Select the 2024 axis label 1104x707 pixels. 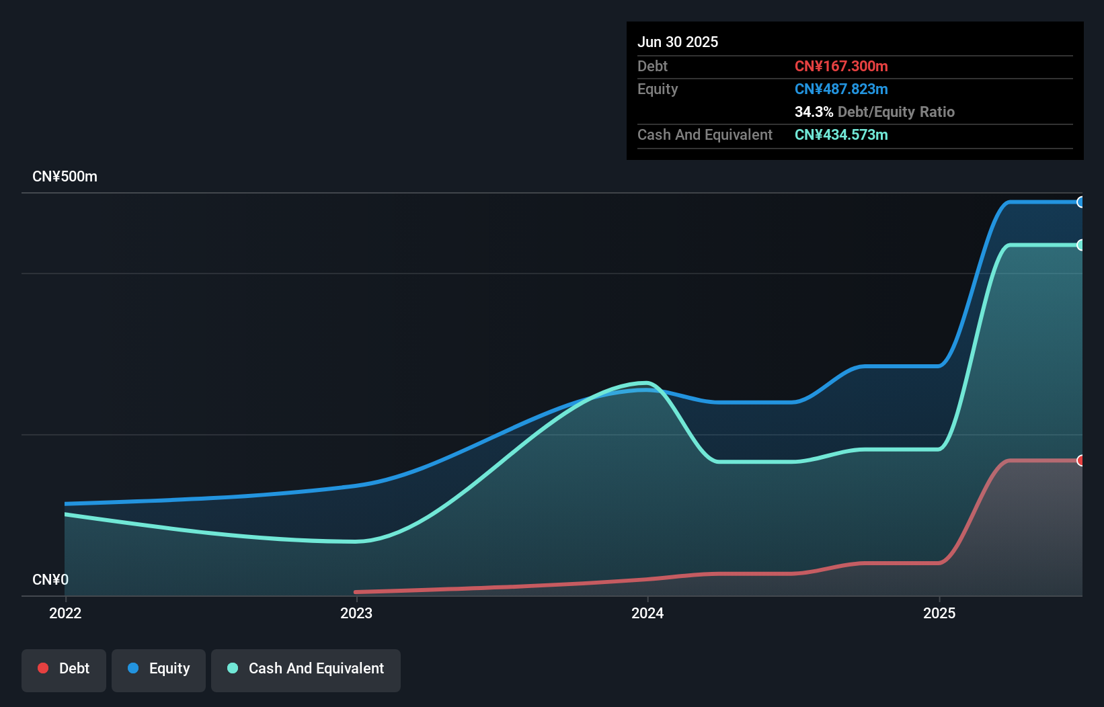click(x=647, y=613)
